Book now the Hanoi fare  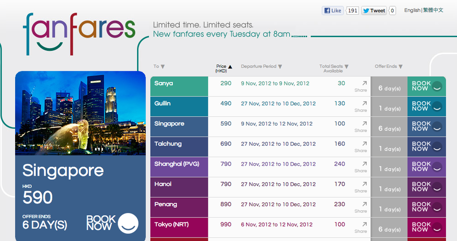(x=427, y=187)
